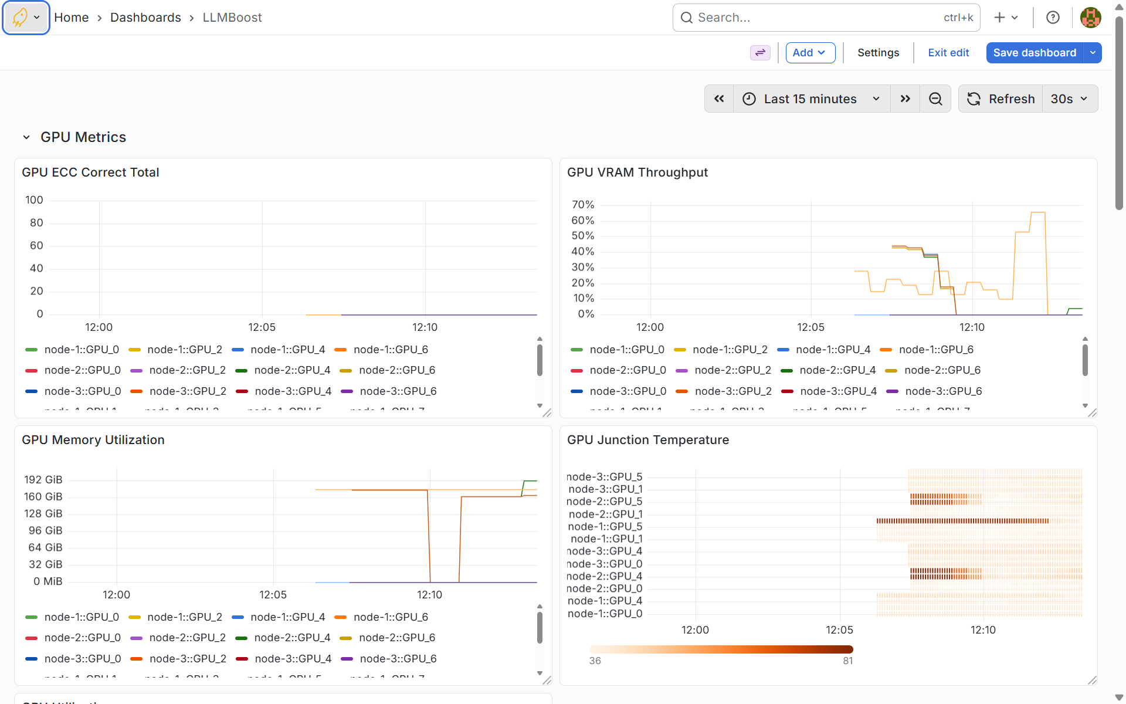Click the Save dashboard button
The image size is (1126, 704).
click(1034, 52)
